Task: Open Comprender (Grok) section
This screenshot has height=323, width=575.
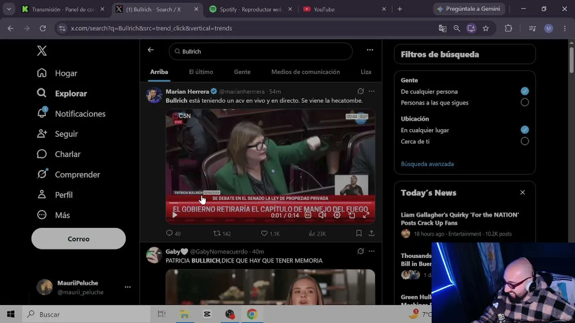Action: [68, 174]
